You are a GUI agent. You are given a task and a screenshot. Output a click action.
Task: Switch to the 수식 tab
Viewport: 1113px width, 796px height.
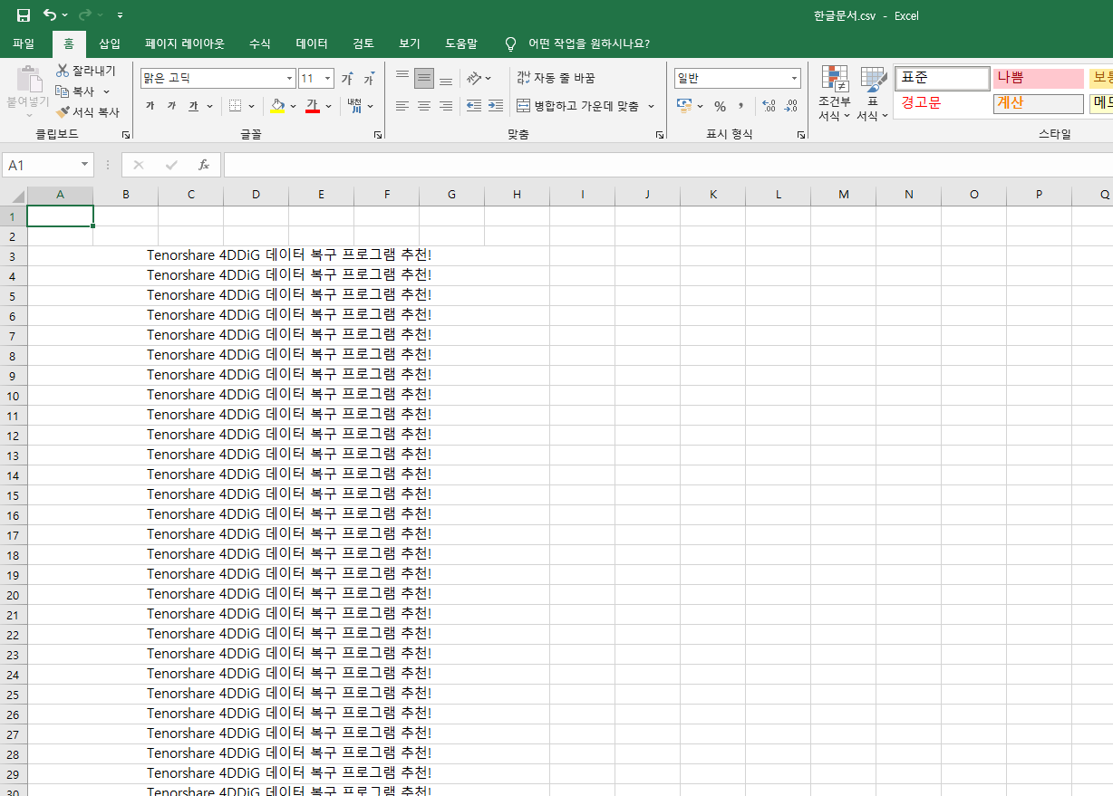coord(260,43)
